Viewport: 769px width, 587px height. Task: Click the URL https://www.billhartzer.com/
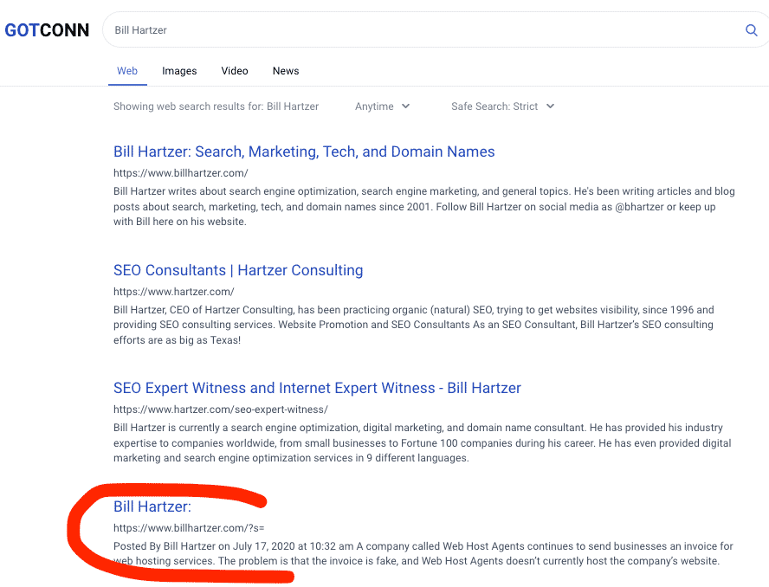(x=180, y=173)
